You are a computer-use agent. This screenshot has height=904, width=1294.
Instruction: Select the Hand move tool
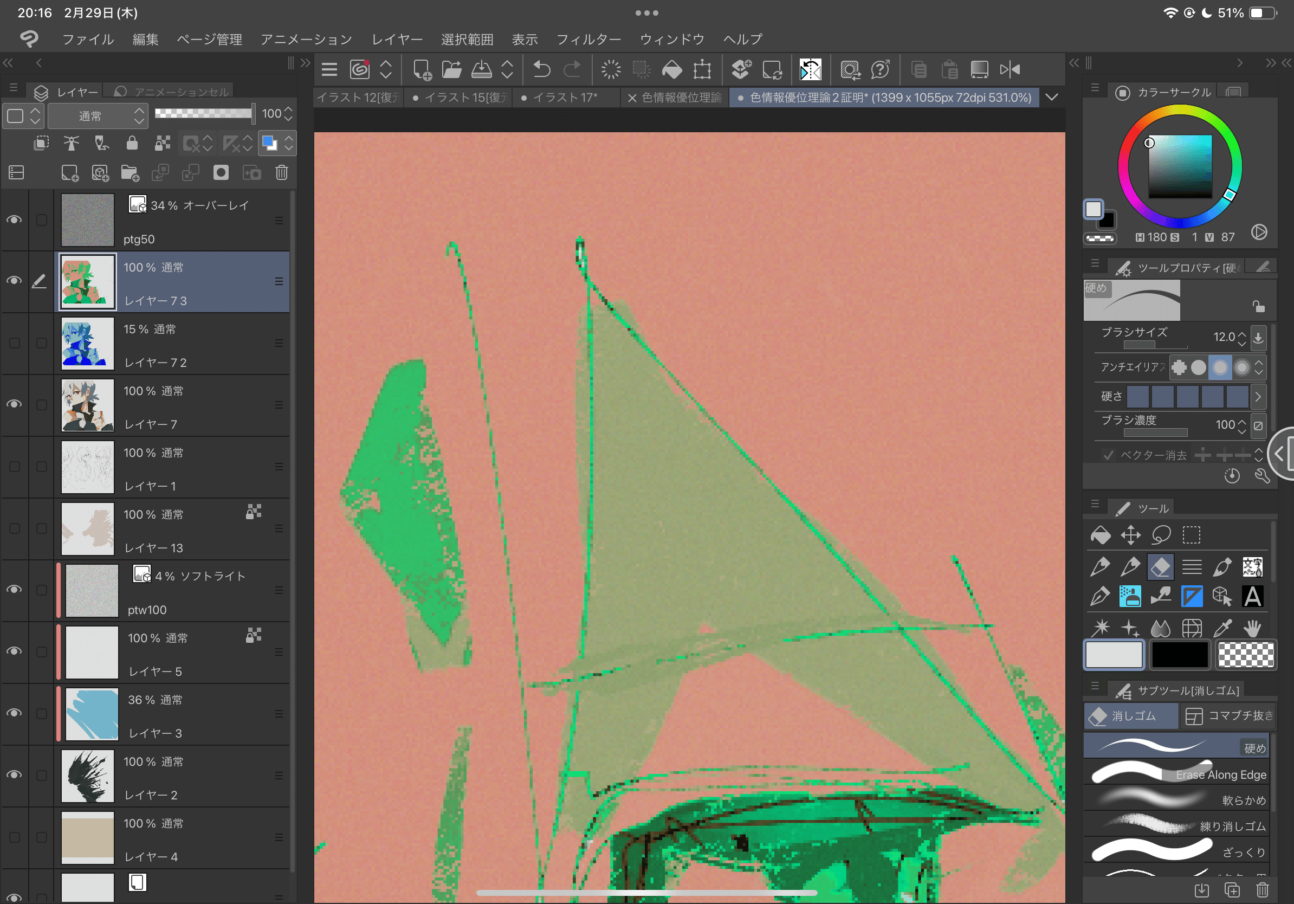click(x=1252, y=627)
